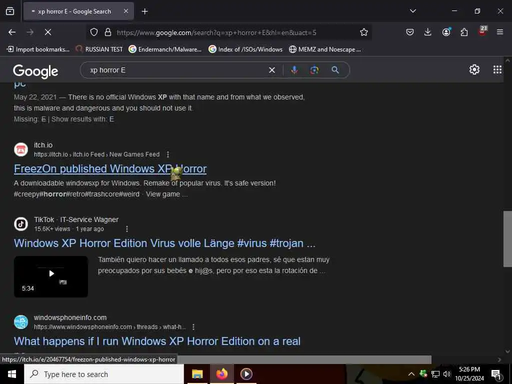Bookmark this page with star icon
The image size is (512, 384).
(364, 32)
